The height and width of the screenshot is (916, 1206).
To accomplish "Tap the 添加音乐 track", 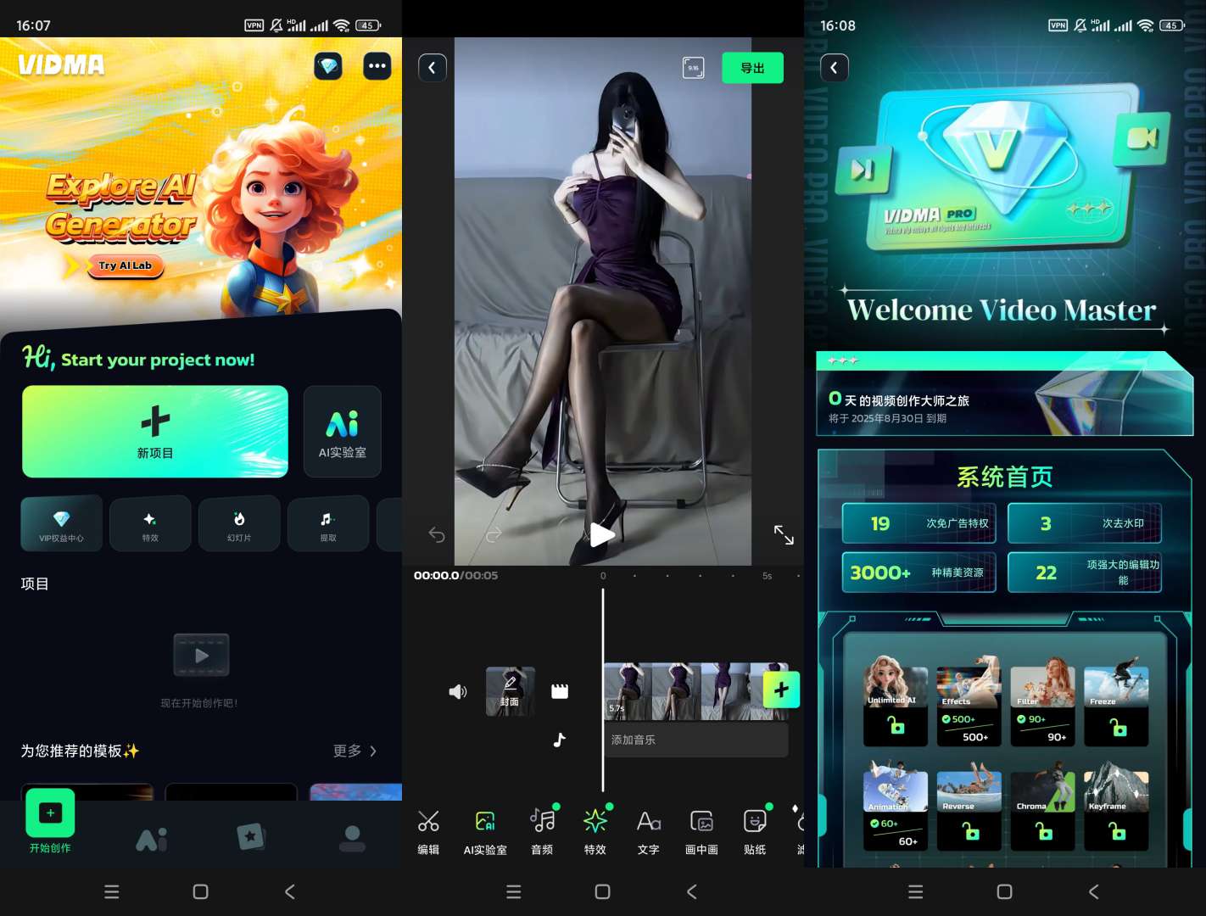I will click(x=696, y=740).
